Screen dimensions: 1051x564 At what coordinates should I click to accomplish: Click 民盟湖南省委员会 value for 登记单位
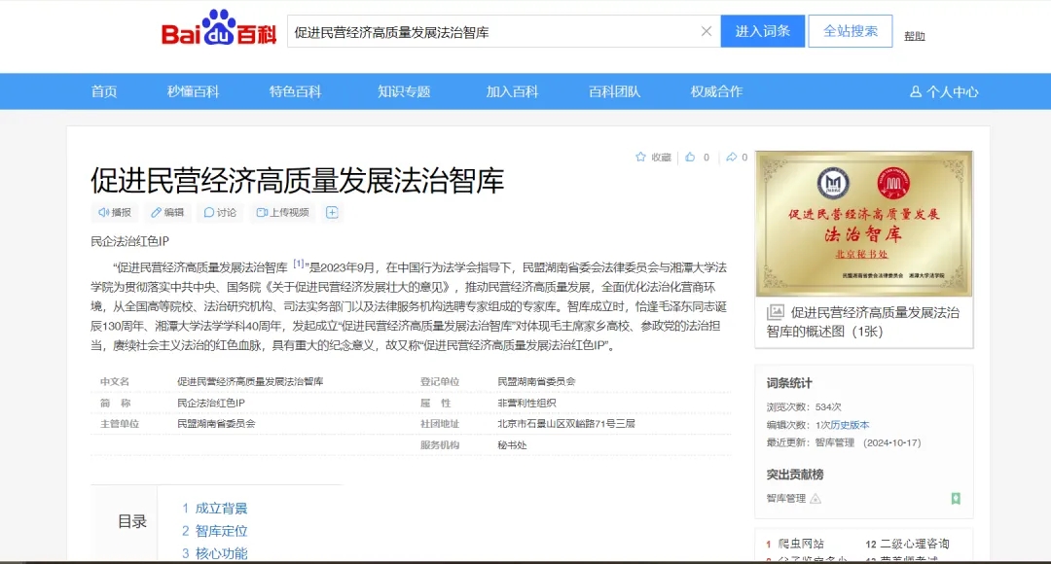[x=536, y=381]
